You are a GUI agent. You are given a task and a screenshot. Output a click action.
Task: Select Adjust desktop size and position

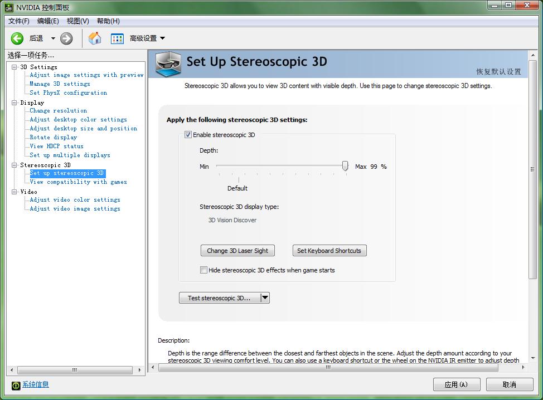pos(84,128)
